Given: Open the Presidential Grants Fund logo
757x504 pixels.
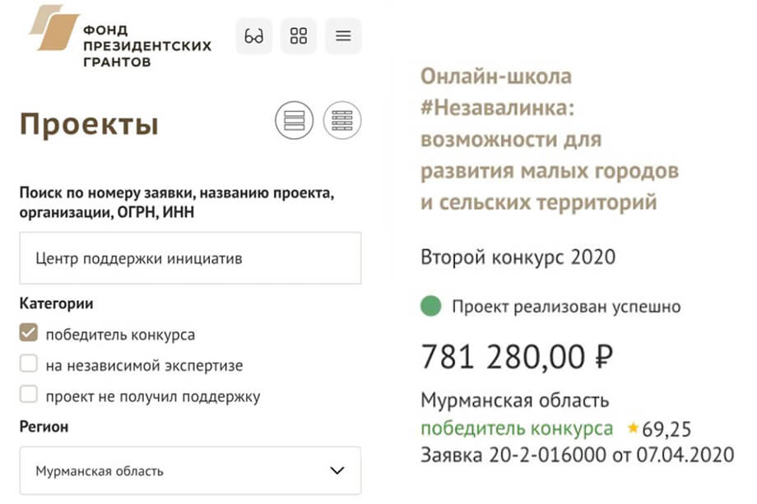Looking at the screenshot, I should pos(54,27).
